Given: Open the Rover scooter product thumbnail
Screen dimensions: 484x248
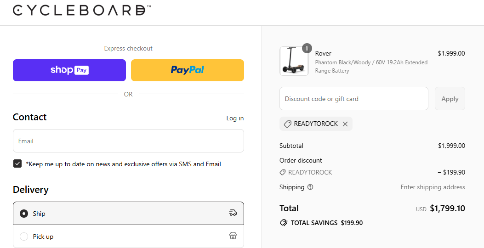Looking at the screenshot, I should [x=294, y=61].
